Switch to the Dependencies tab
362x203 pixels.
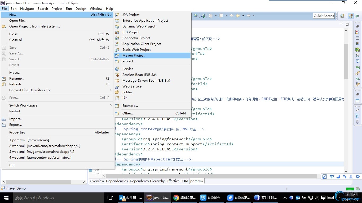(117, 181)
